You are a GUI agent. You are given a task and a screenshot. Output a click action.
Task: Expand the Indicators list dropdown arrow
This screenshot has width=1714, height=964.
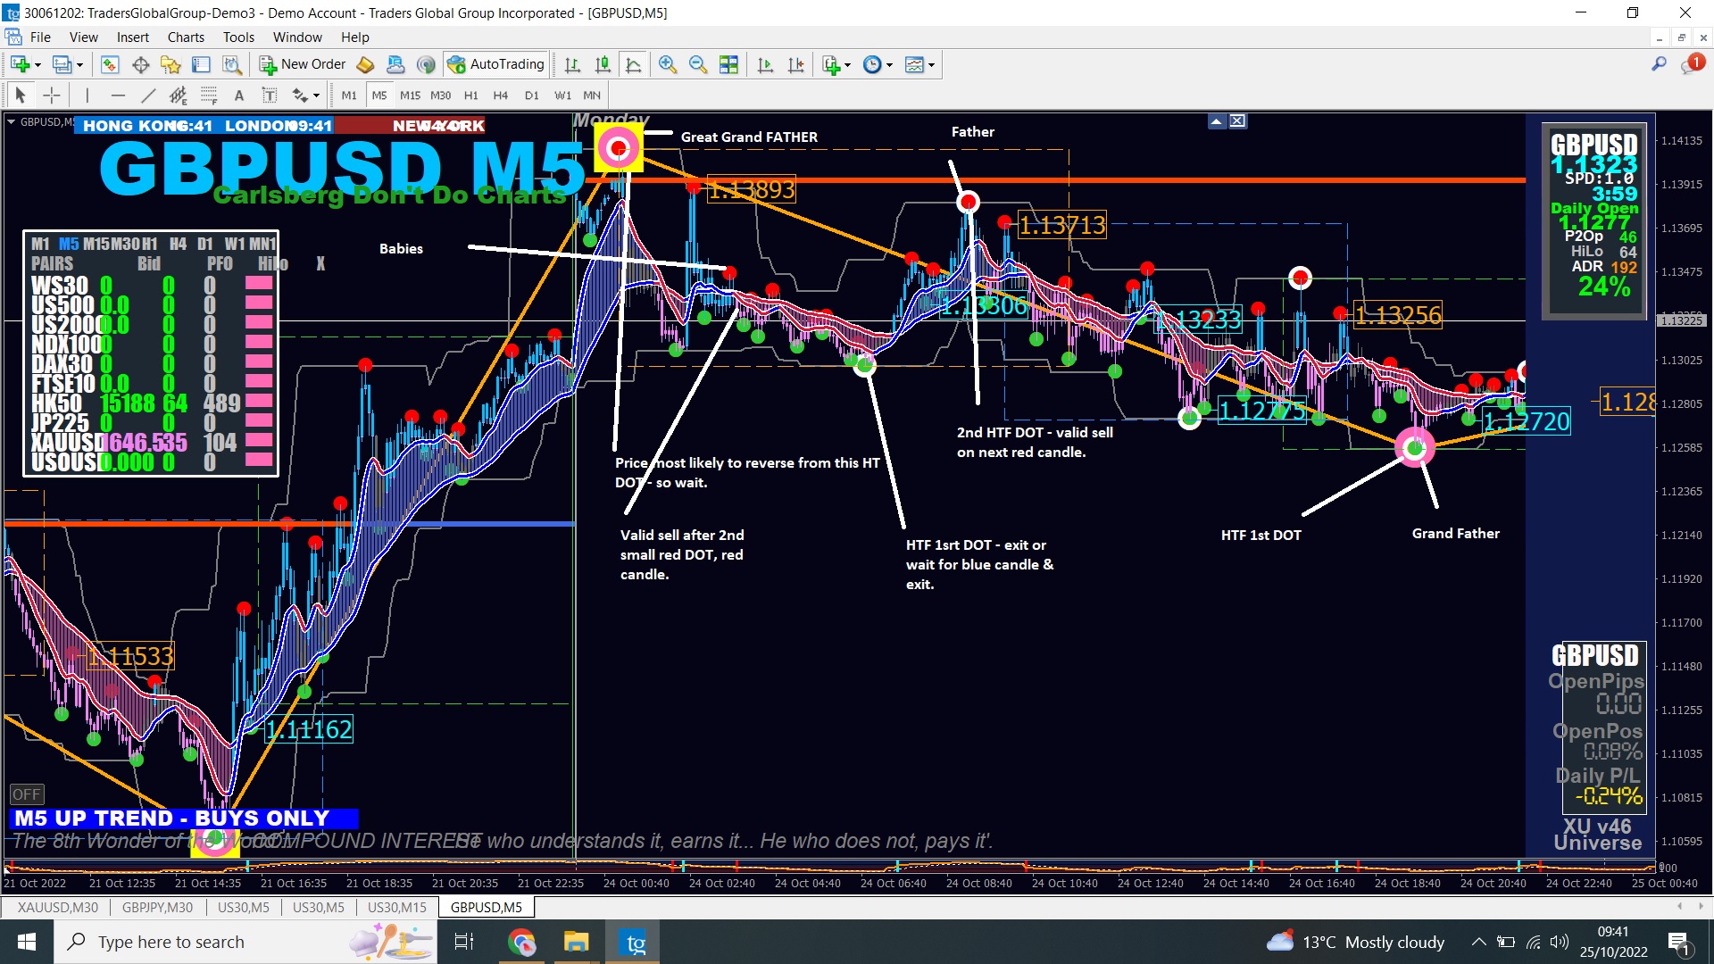(x=847, y=64)
